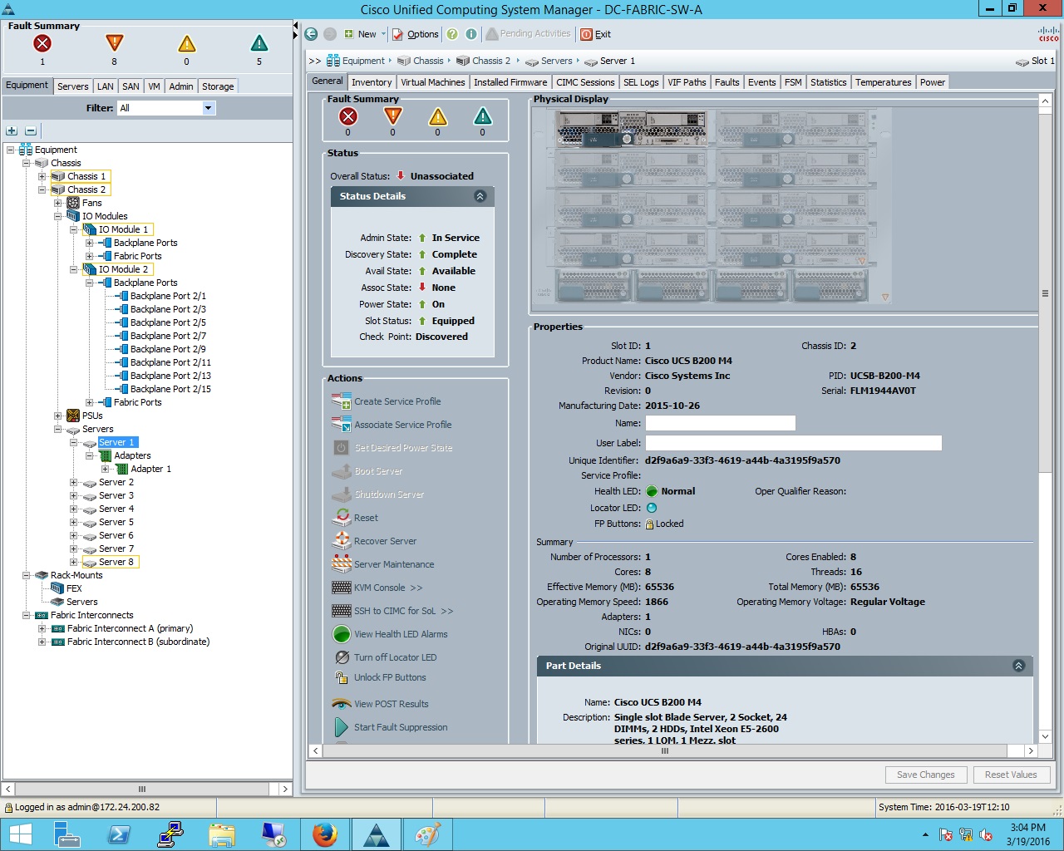Click the Reset server action

pyautogui.click(x=364, y=518)
